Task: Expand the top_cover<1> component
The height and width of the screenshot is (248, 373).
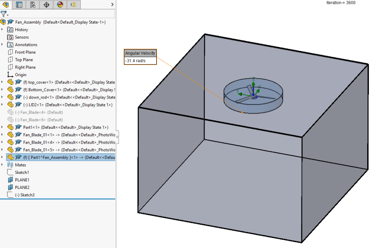Action: [2, 82]
